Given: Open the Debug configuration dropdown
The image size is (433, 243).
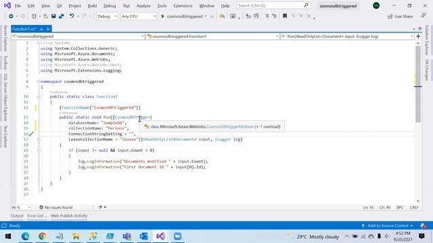Looking at the screenshot, I should (x=107, y=16).
